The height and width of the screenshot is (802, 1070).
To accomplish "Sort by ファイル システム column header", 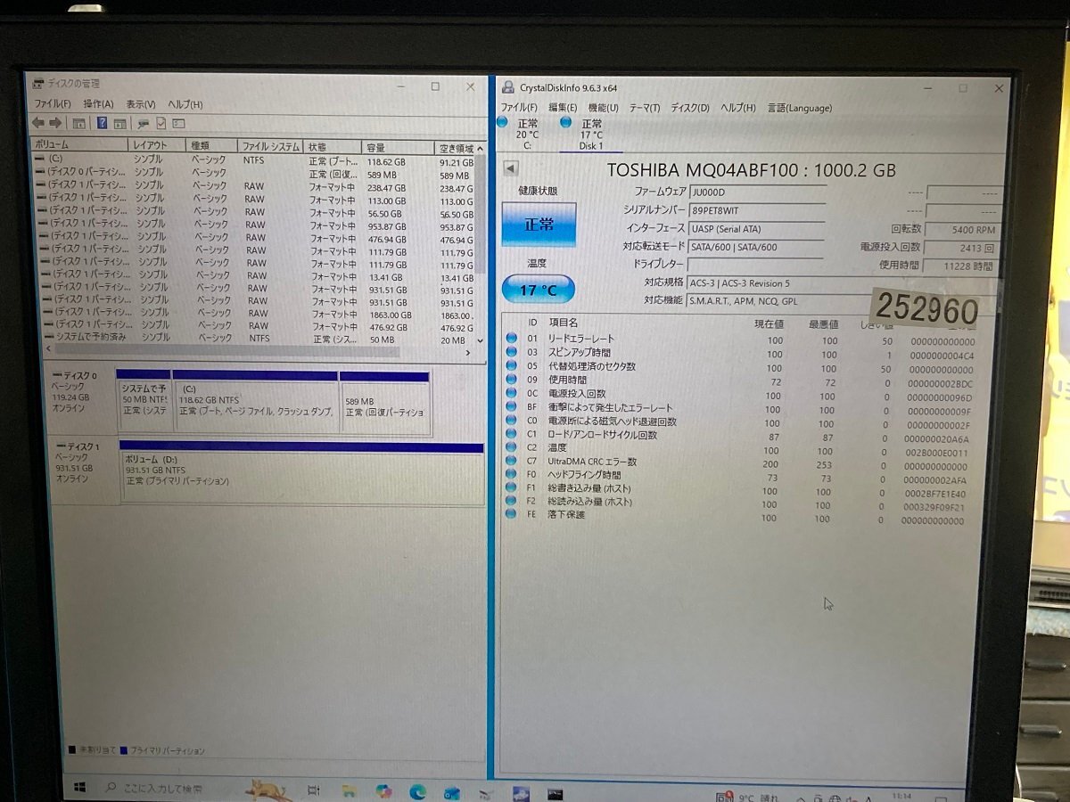I will pos(270,146).
